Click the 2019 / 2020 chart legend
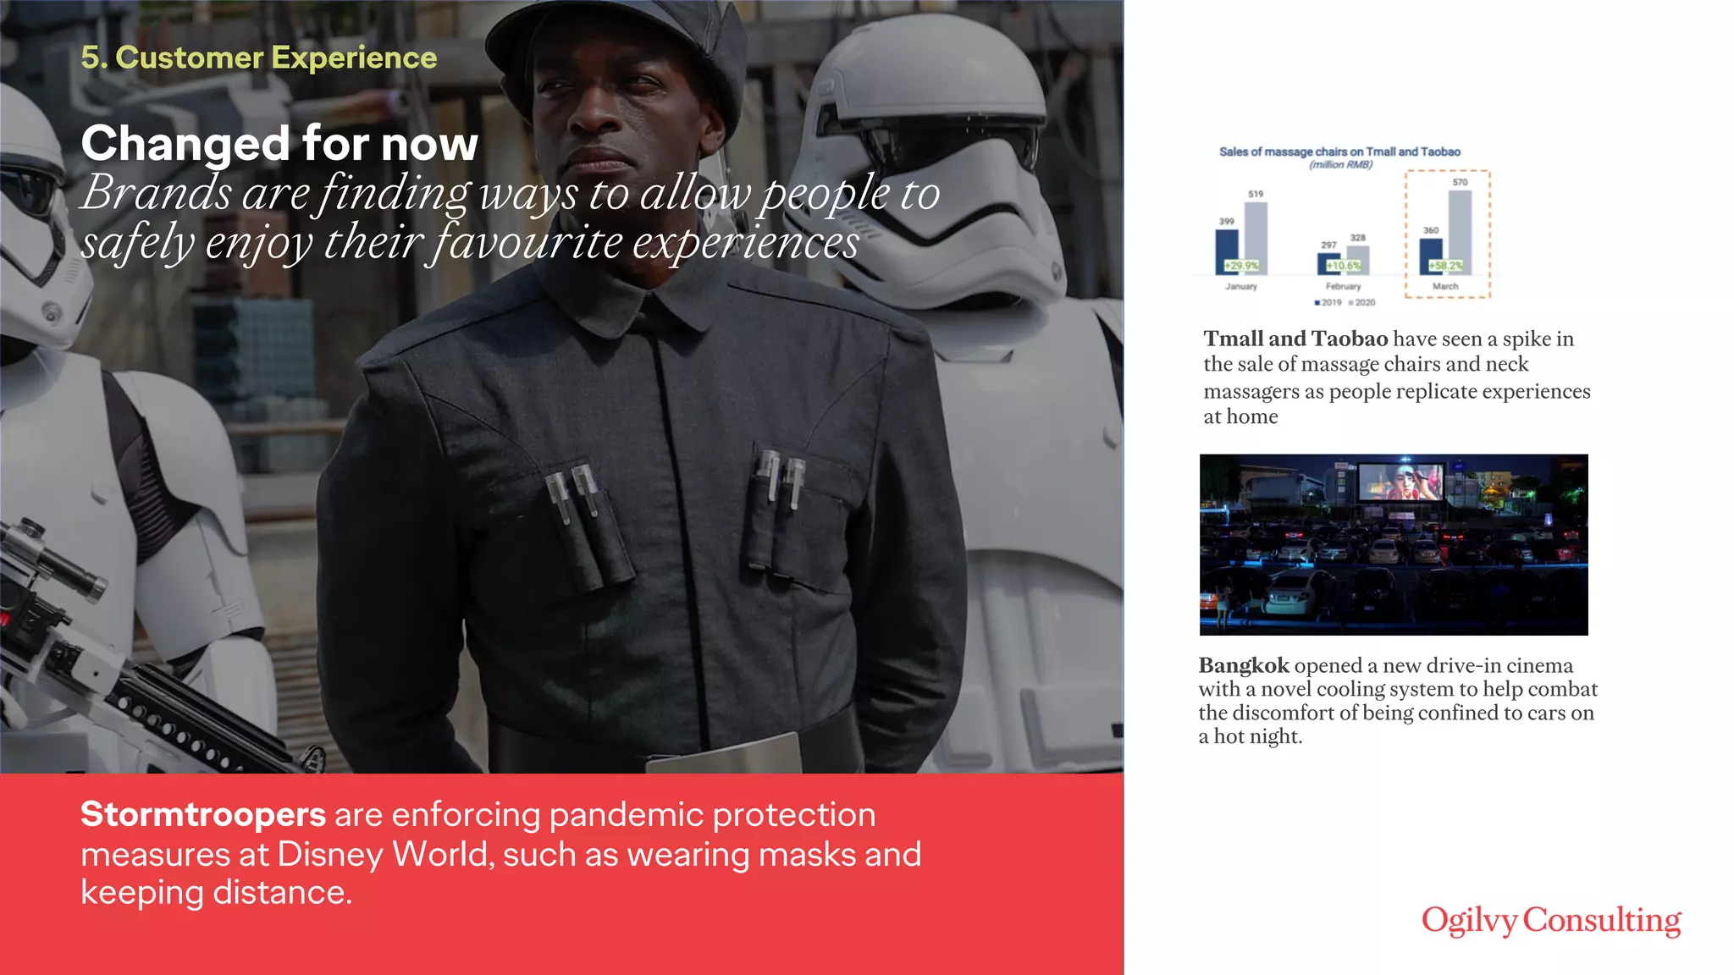The height and width of the screenshot is (975, 1734). click(1345, 302)
